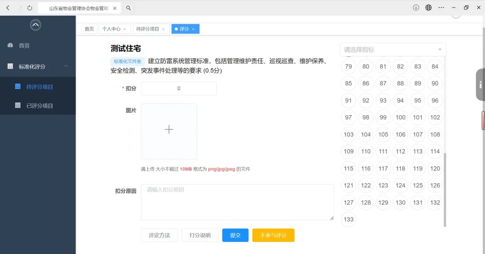Select indicator number 133
The image size is (485, 254).
(348, 220)
